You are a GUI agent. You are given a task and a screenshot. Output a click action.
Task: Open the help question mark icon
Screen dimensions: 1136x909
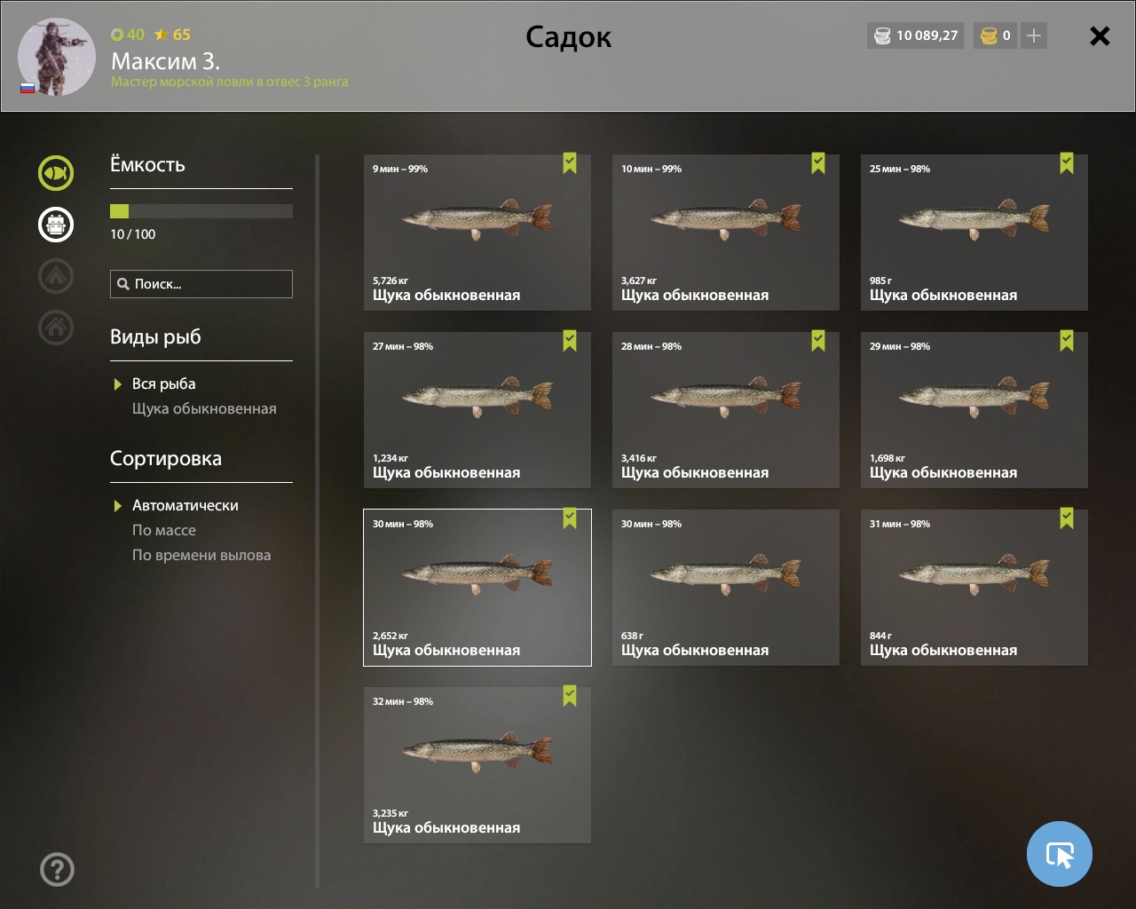coord(58,869)
